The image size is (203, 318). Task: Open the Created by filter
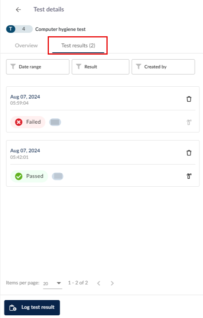(163, 67)
